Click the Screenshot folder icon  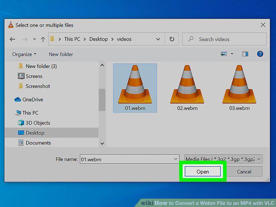tap(21, 86)
